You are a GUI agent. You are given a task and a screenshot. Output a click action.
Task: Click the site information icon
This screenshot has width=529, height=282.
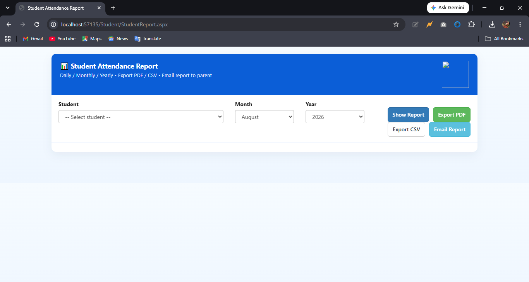pos(54,24)
